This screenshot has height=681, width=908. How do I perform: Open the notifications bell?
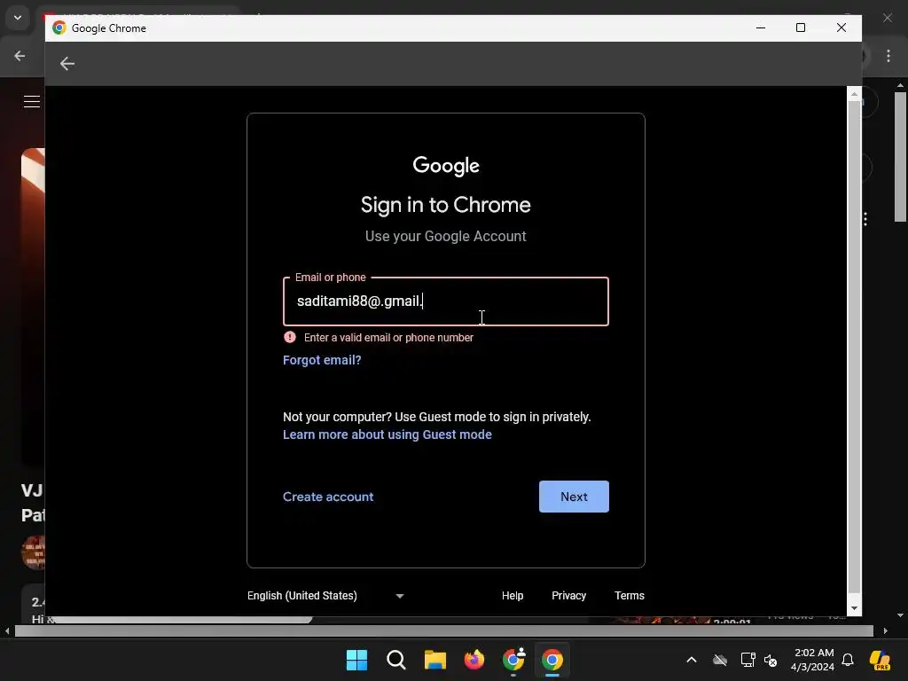tap(848, 660)
